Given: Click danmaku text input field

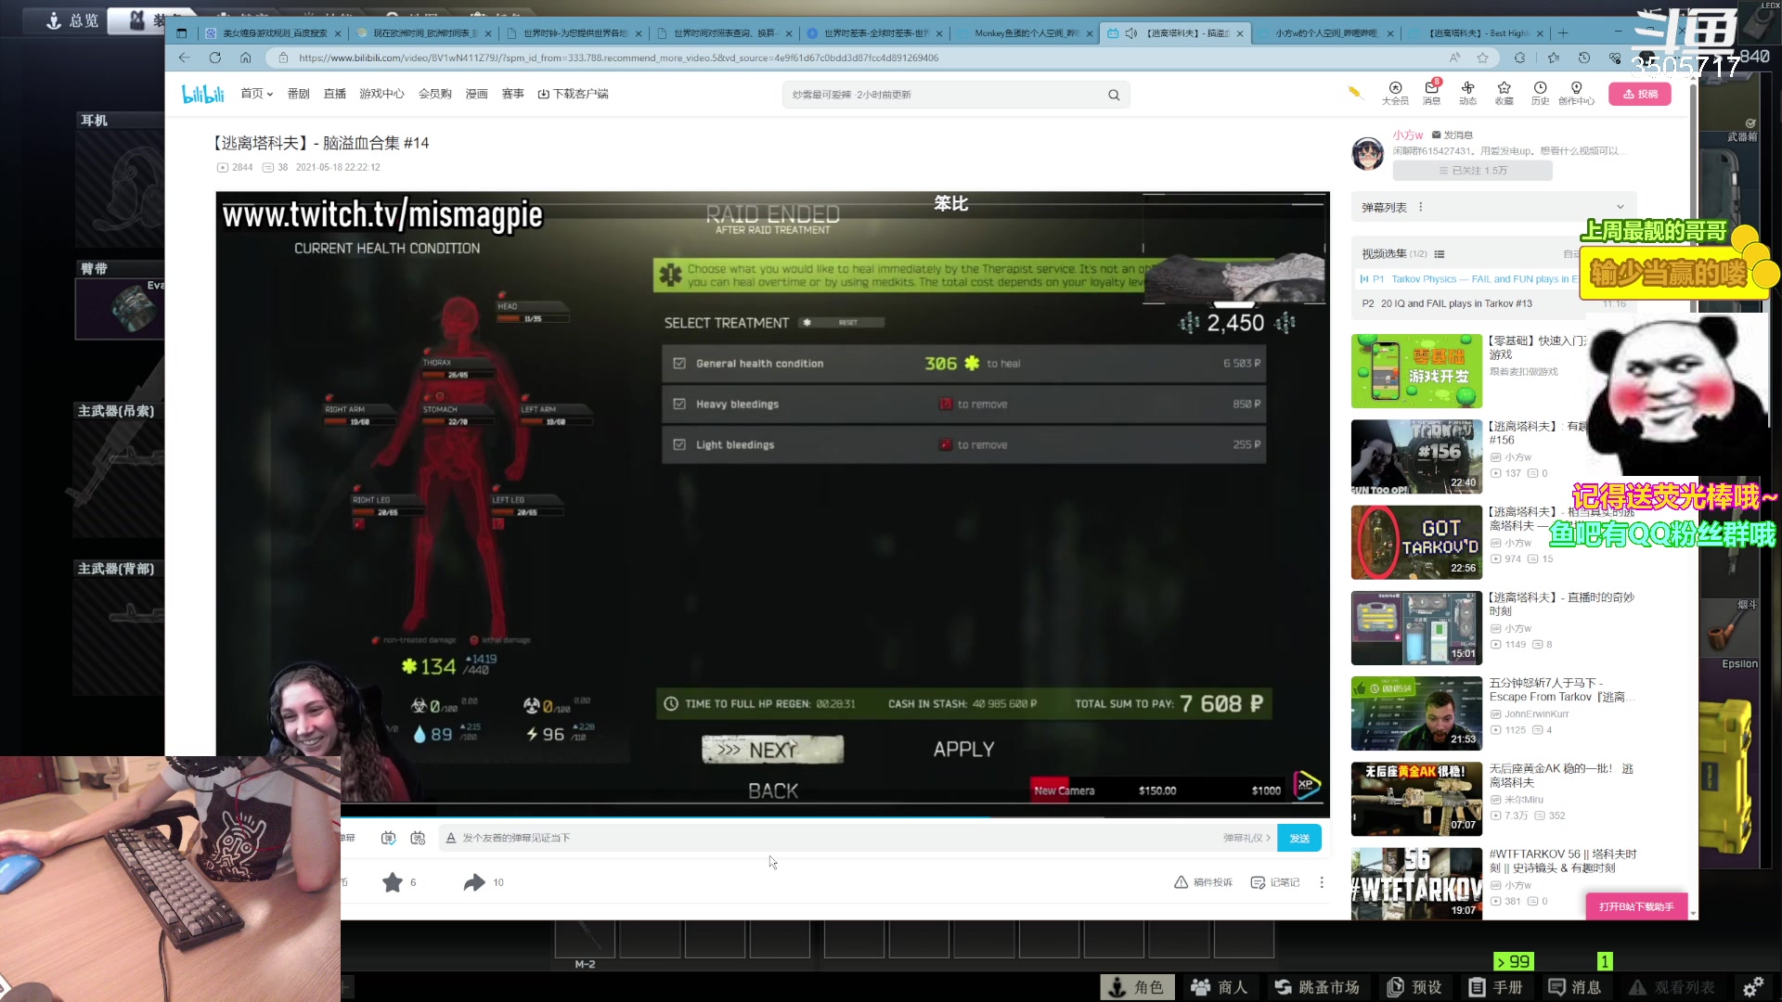Looking at the screenshot, I should (x=835, y=838).
